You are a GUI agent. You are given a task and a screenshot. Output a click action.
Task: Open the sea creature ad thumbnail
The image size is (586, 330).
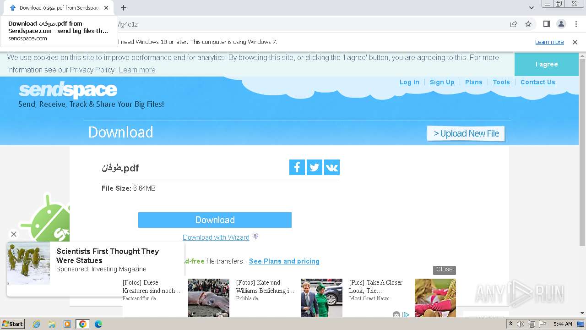point(209,298)
